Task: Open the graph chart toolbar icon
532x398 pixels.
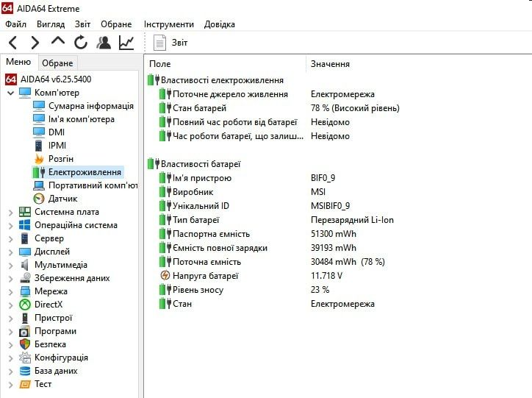Action: pyautogui.click(x=126, y=43)
